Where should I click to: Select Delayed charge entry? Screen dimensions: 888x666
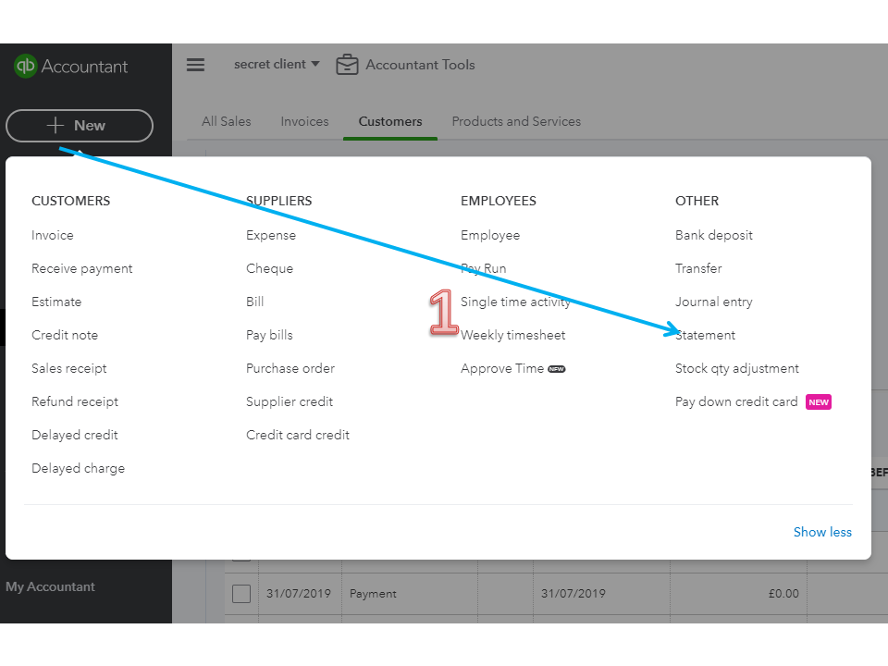tap(78, 468)
